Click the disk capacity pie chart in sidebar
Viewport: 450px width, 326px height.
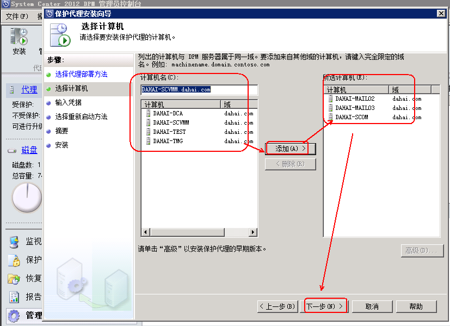click(27, 198)
